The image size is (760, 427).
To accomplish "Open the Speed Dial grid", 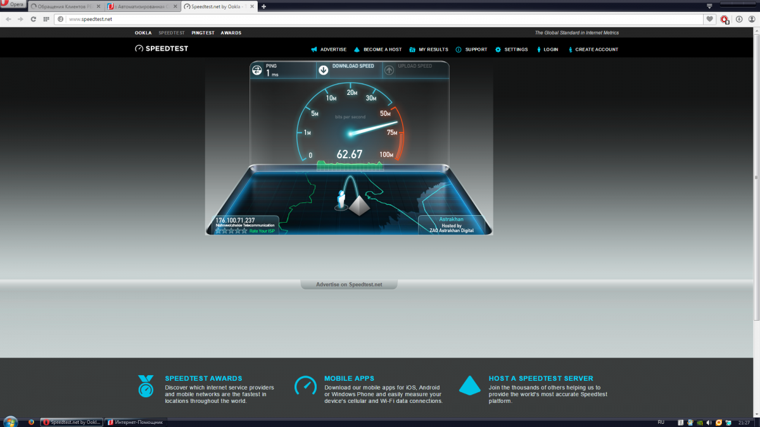I will (46, 19).
